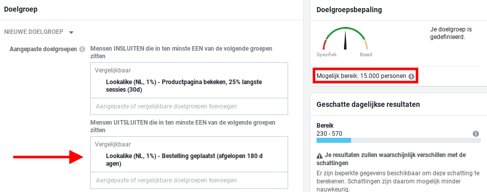Click the blue Bereik progress bar
487x192 pixels.
(334, 140)
